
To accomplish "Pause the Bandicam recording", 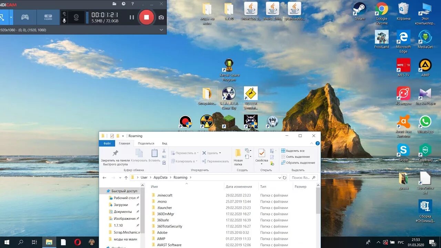I will pyautogui.click(x=132, y=17).
